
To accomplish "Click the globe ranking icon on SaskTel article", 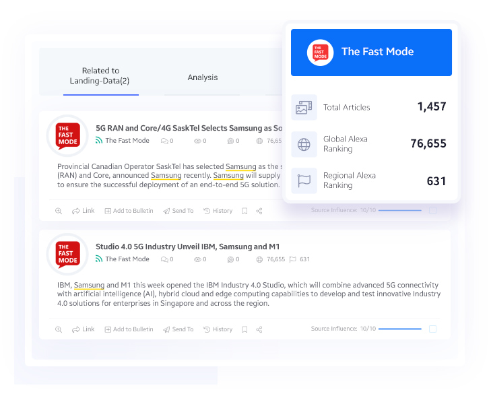I will pos(259,141).
